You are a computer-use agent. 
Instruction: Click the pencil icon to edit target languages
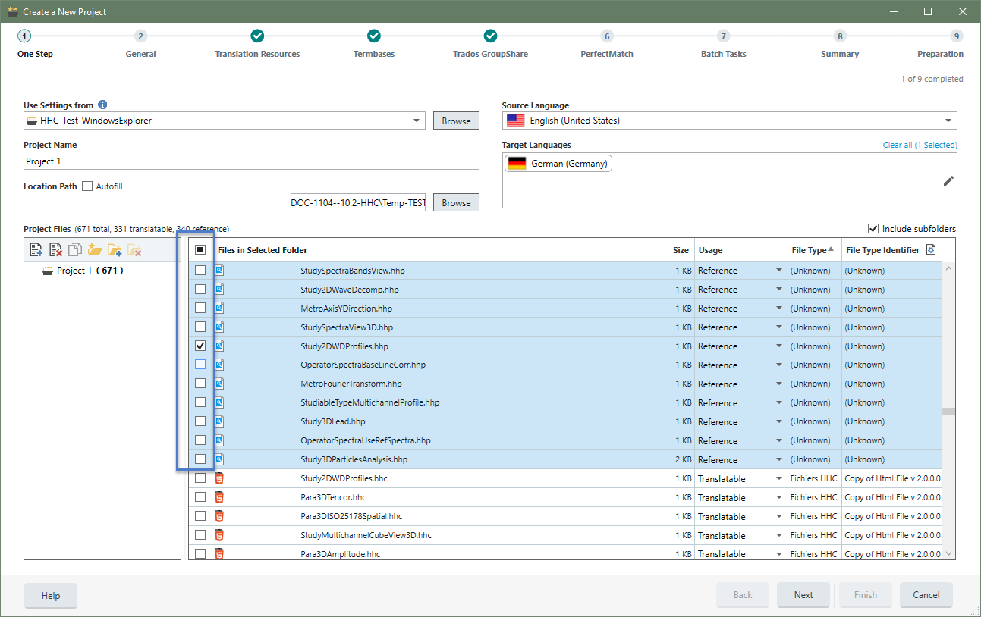(948, 180)
